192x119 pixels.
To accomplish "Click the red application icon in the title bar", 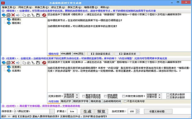I will (3, 3).
